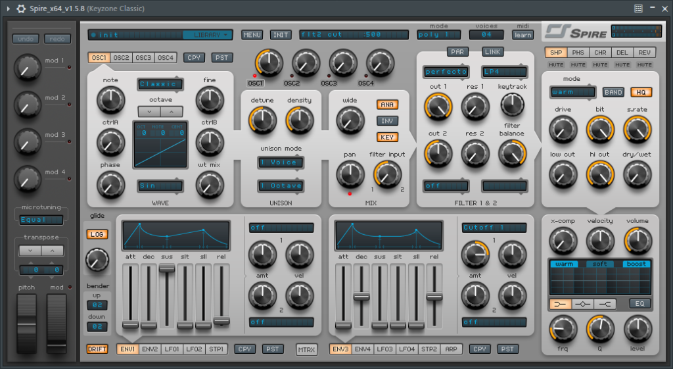Click the drive knob in shaper
The height and width of the screenshot is (369, 673).
[x=563, y=130]
